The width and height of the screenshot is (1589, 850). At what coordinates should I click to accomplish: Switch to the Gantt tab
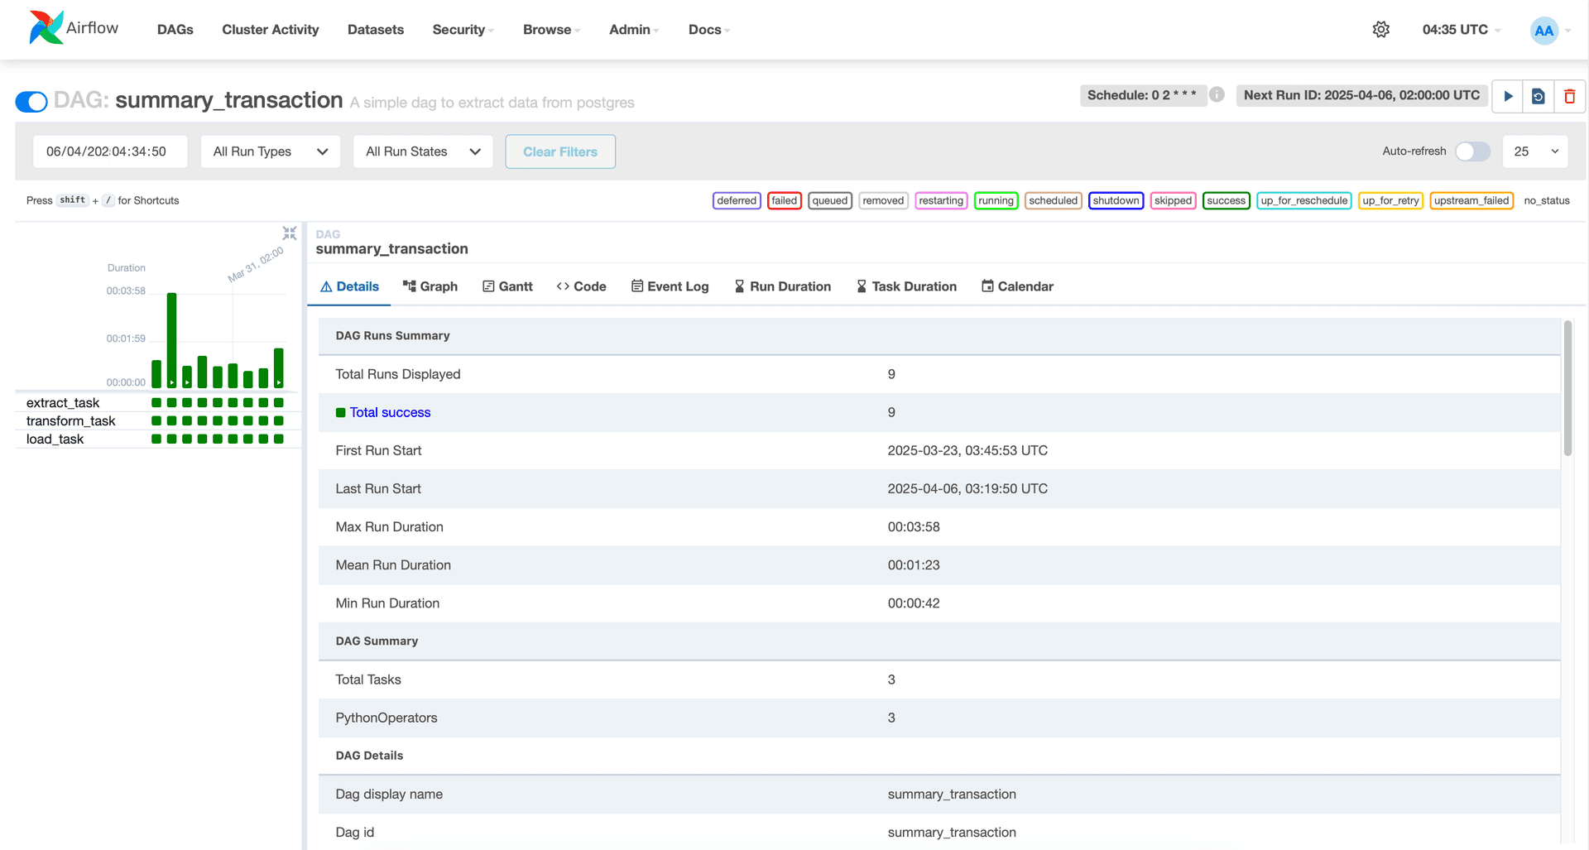pyautogui.click(x=507, y=286)
